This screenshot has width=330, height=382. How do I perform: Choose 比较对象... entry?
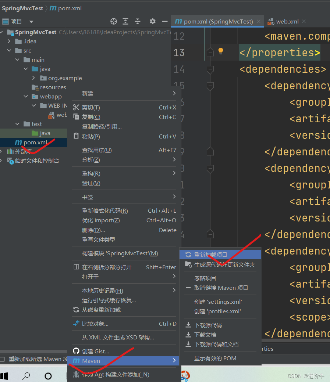point(124,324)
